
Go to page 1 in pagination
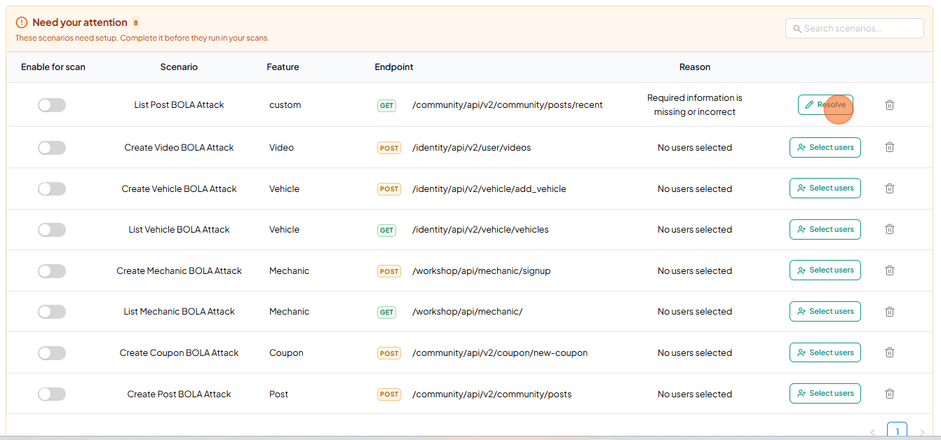(897, 432)
